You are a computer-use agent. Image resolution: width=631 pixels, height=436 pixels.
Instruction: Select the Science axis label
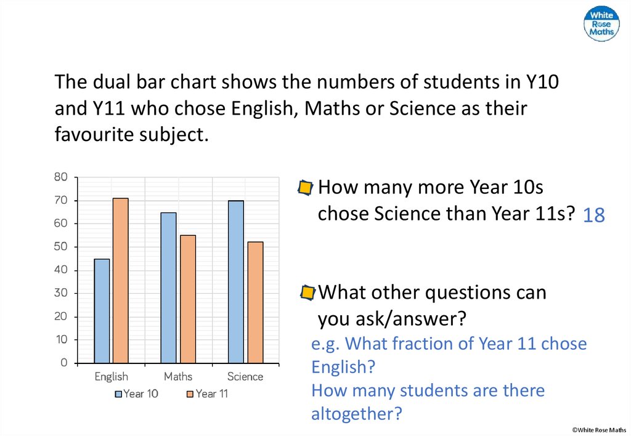245,377
